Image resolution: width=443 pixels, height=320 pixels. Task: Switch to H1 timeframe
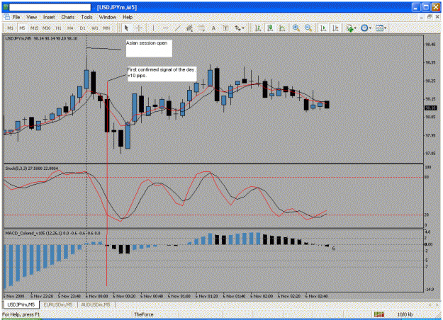59,28
